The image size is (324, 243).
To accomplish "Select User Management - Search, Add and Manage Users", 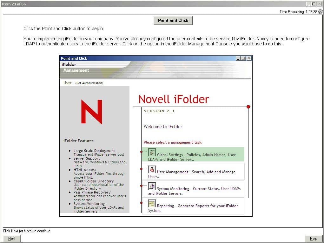I will tap(196, 172).
